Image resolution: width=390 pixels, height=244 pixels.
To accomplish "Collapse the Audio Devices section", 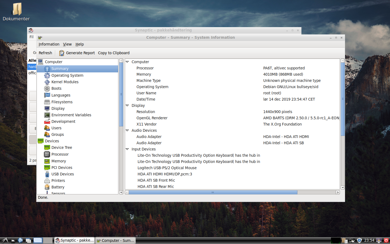I will 127,130.
